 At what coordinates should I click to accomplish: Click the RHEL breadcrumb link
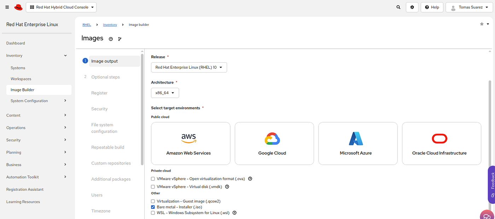(87, 25)
